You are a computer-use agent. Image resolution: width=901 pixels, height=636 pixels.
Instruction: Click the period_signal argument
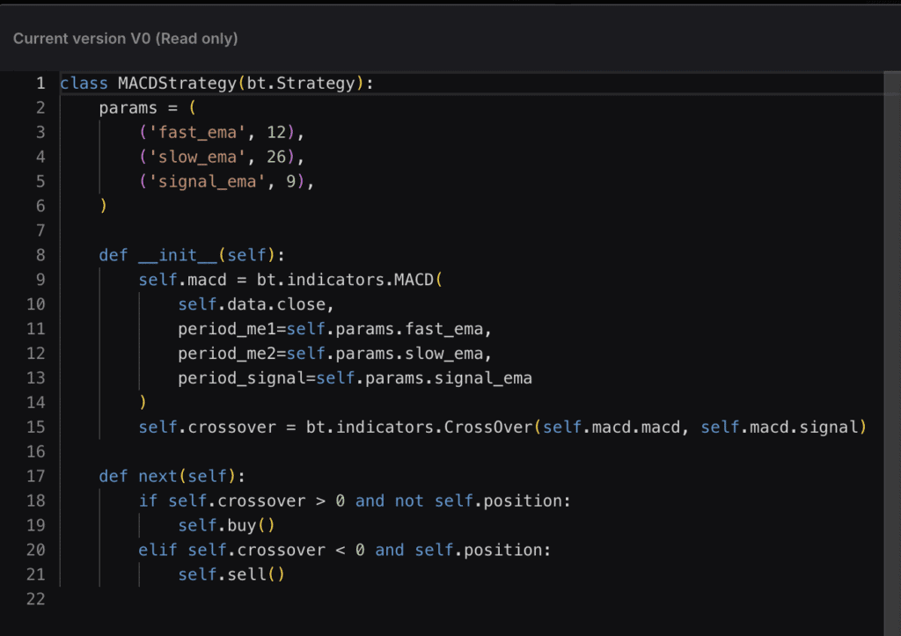coord(241,378)
